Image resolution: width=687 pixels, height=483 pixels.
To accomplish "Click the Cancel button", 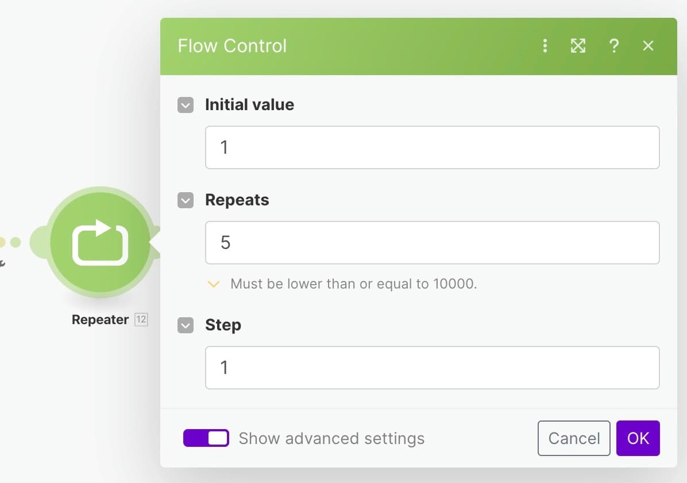I will [x=573, y=438].
